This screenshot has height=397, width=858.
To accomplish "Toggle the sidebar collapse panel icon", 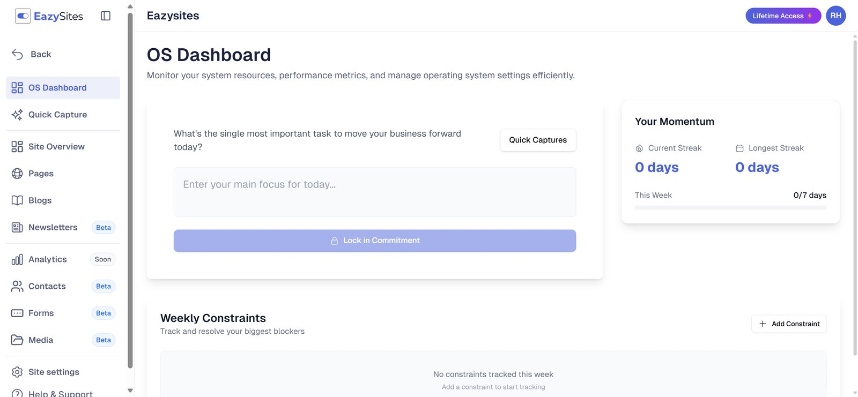I will [x=106, y=16].
